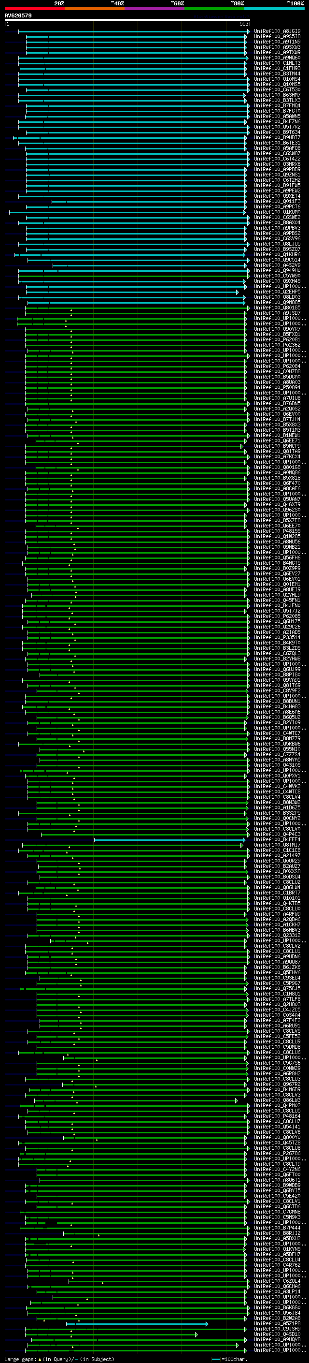Image resolution: width=309 pixels, height=1363 pixels.
Task: Select the UniRef100_Q75CJ5 label
Action: (277, 988)
